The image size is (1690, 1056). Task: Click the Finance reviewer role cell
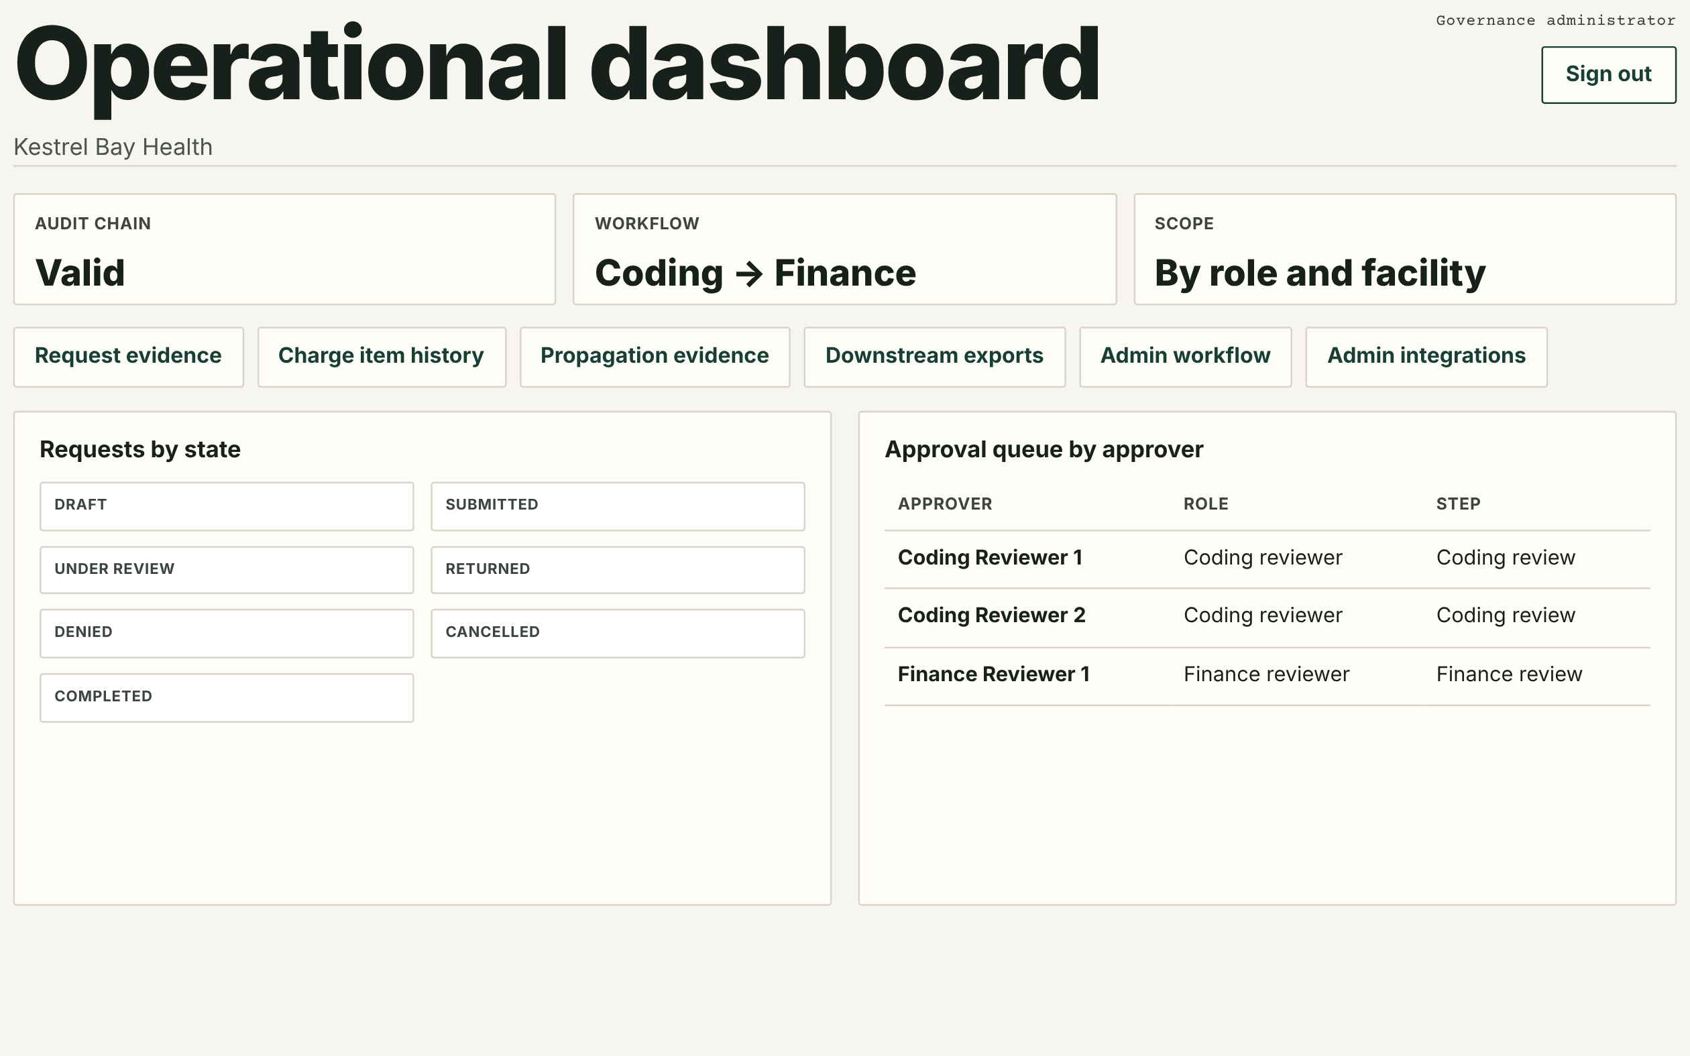pos(1266,674)
